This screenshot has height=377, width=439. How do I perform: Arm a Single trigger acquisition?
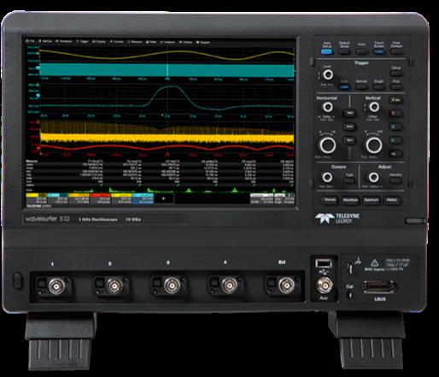378,86
